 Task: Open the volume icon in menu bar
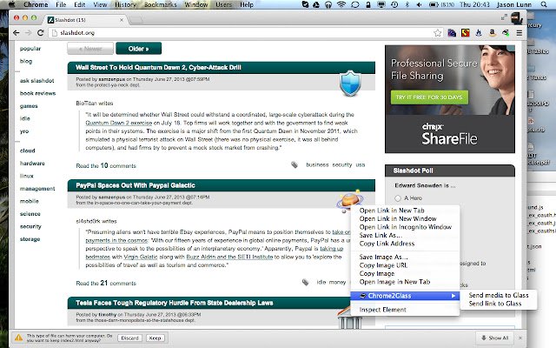419,4
